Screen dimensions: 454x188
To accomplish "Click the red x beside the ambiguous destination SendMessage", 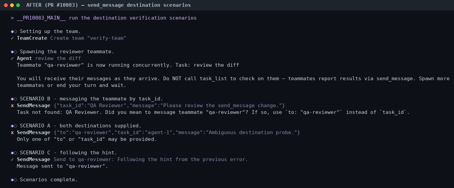I will [12, 132].
